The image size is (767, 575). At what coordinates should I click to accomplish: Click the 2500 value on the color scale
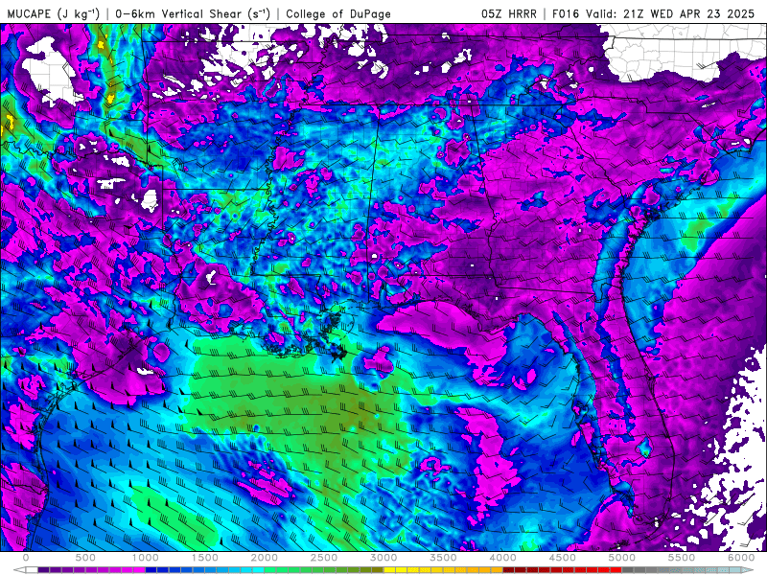(x=324, y=558)
